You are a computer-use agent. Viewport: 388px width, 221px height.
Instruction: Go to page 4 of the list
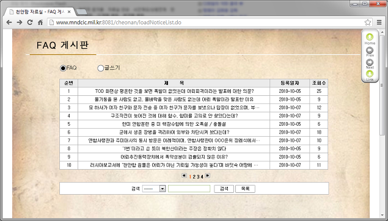pyautogui.click(x=202, y=177)
